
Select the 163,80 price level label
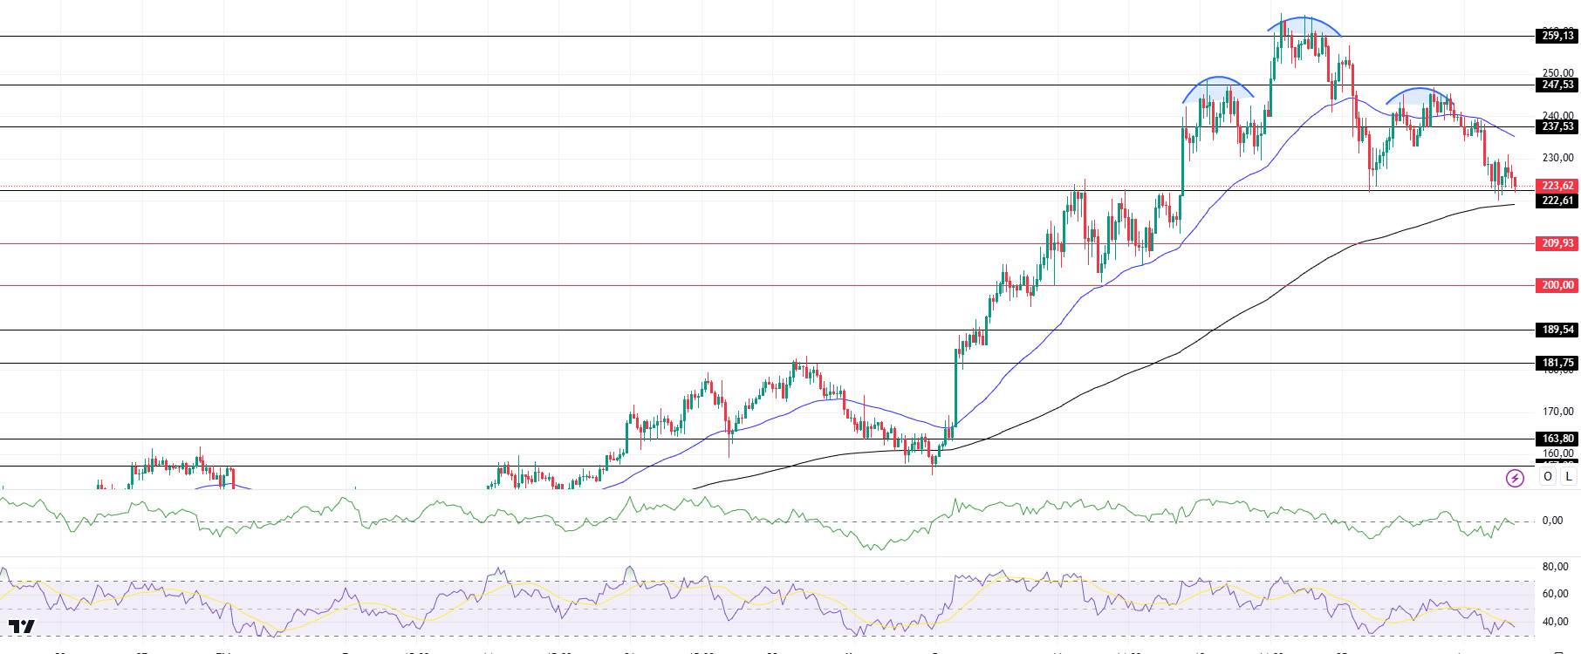point(1557,439)
